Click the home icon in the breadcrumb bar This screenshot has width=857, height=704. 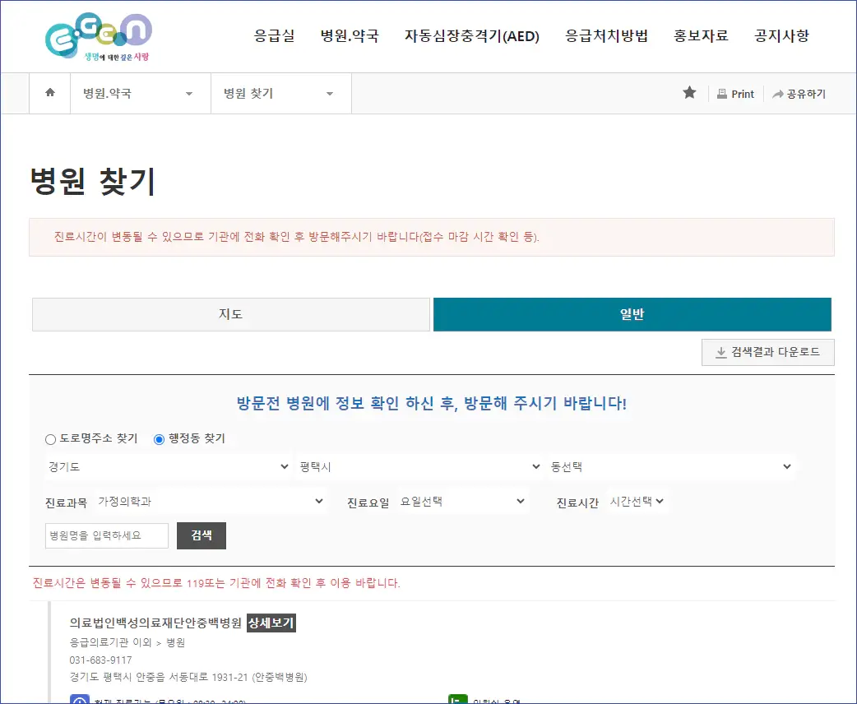(49, 93)
